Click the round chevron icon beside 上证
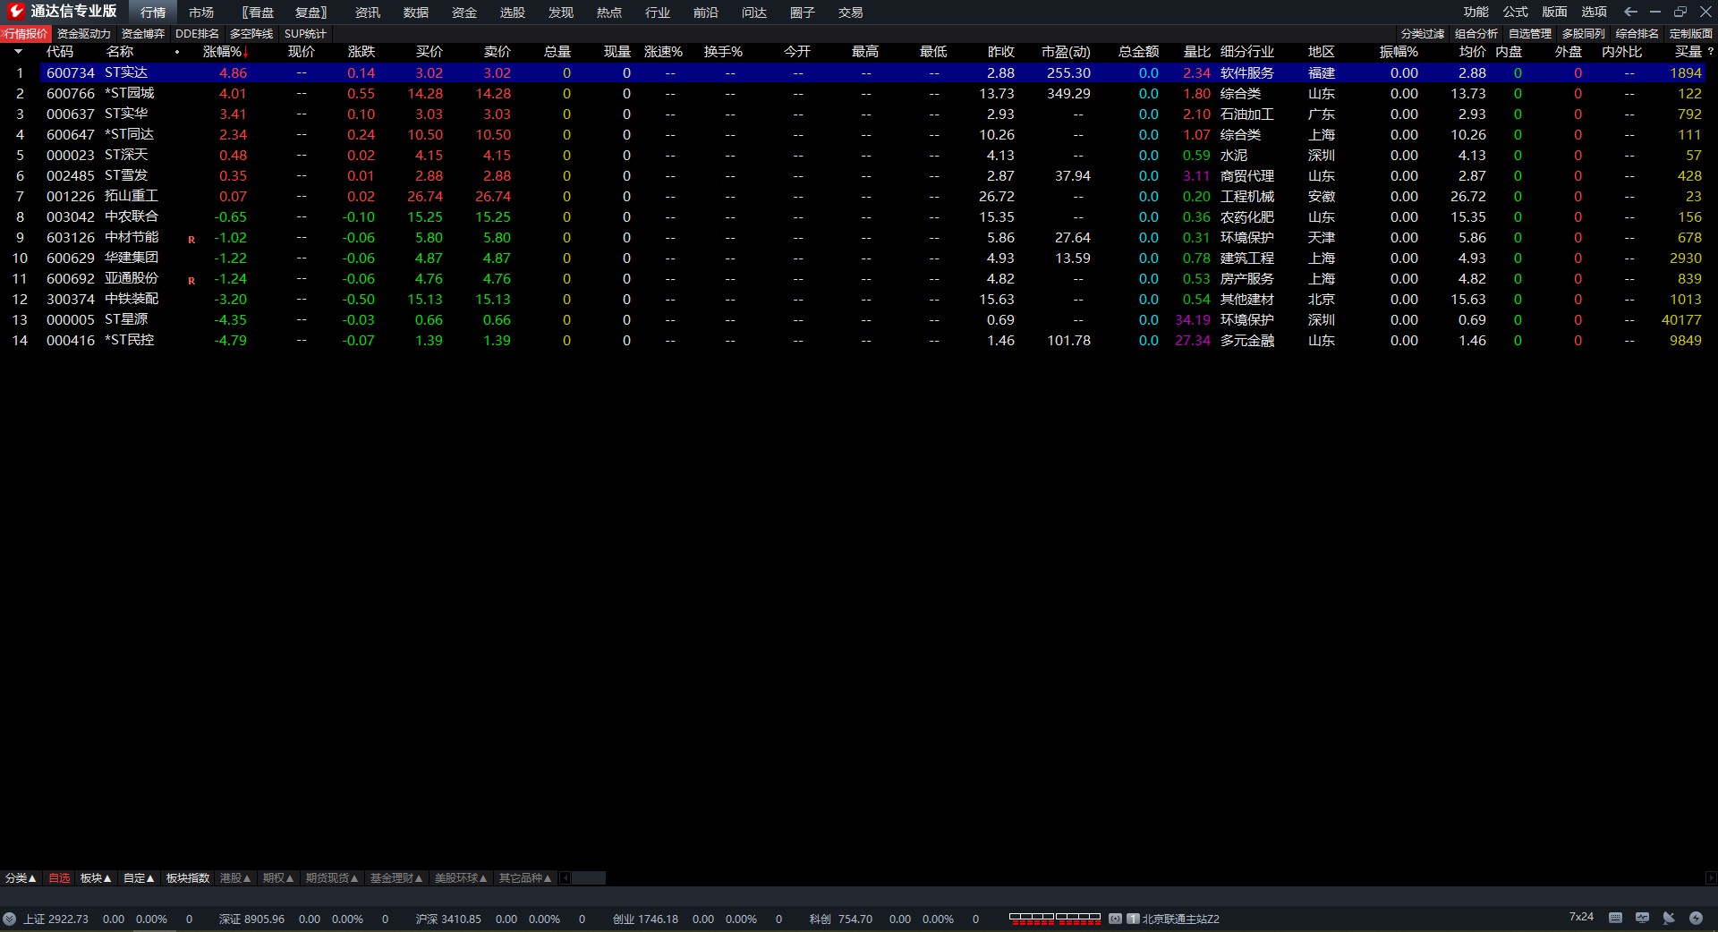The image size is (1718, 932). 9,919
